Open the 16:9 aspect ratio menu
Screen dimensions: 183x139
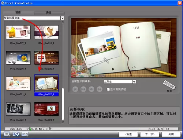tap(25, 134)
